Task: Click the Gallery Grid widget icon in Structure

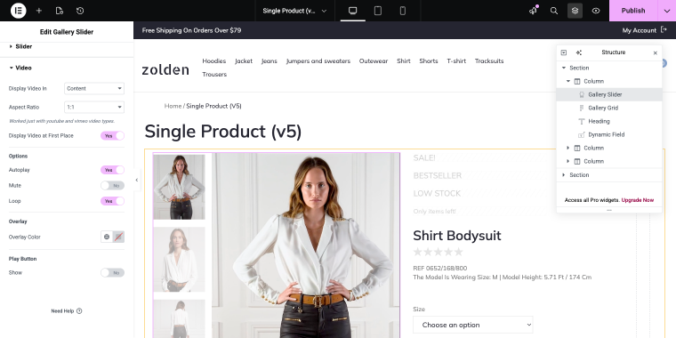Action: pos(581,108)
